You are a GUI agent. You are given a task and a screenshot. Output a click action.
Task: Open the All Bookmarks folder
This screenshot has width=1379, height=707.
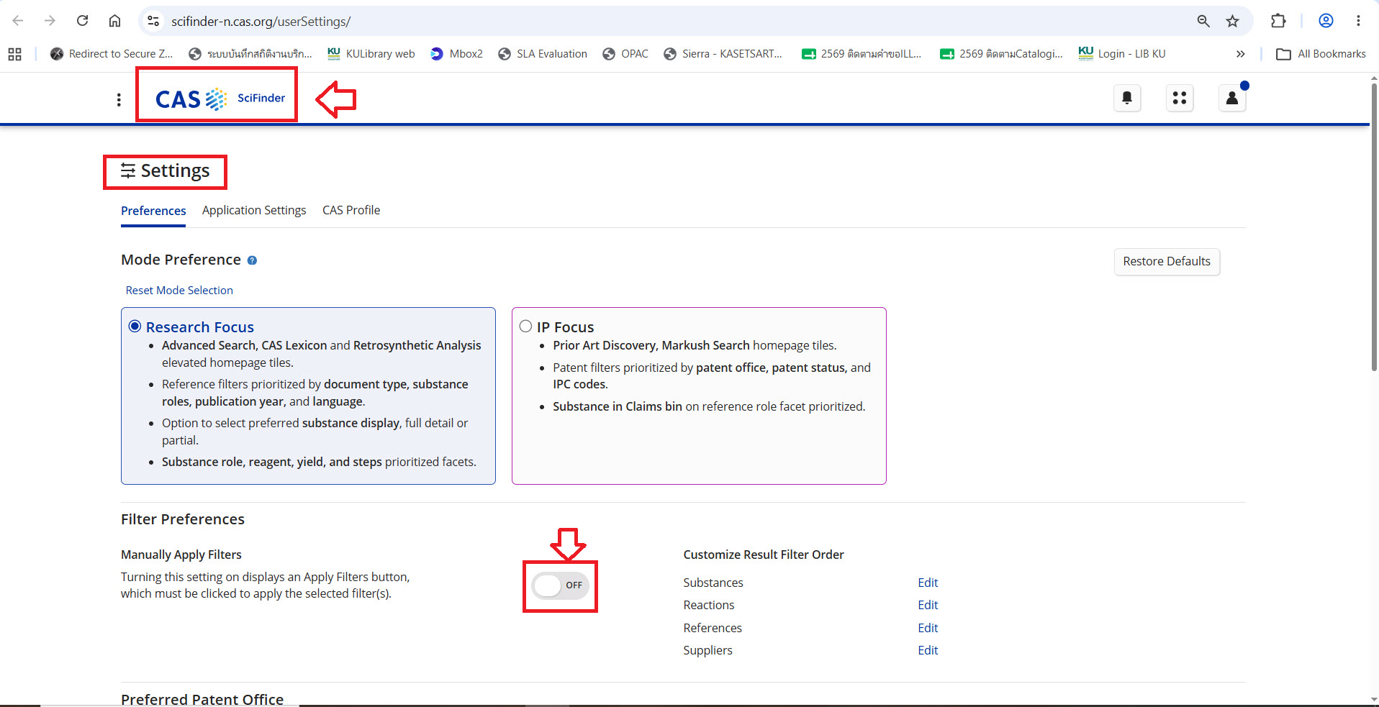pyautogui.click(x=1321, y=54)
